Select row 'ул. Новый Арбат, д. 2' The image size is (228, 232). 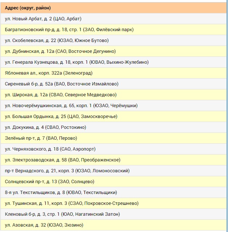tap(113, 19)
